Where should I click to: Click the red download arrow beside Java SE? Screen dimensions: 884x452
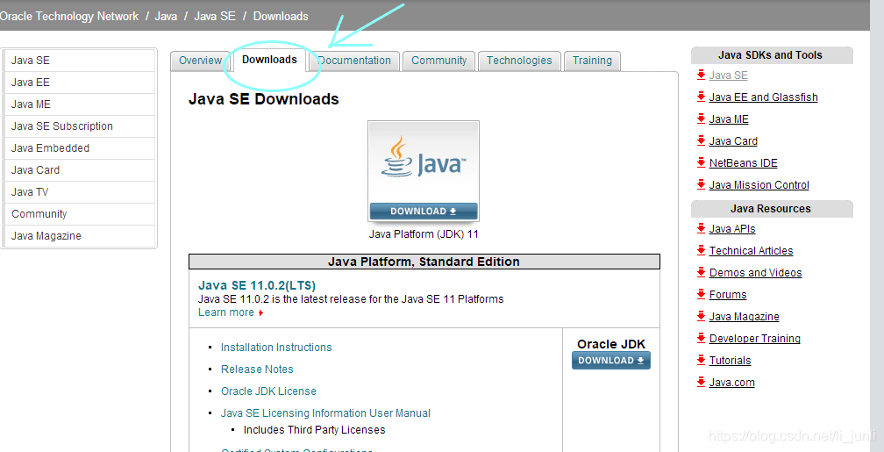pyautogui.click(x=701, y=75)
